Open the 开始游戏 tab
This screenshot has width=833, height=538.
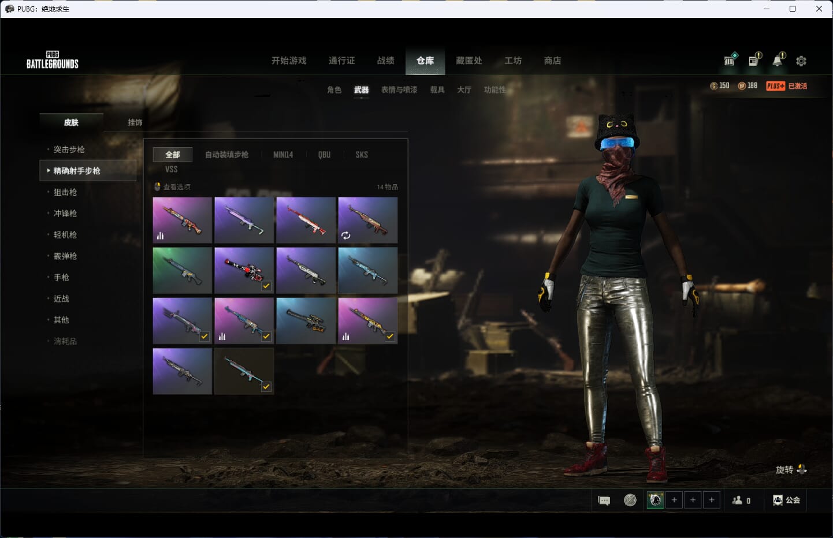click(289, 61)
